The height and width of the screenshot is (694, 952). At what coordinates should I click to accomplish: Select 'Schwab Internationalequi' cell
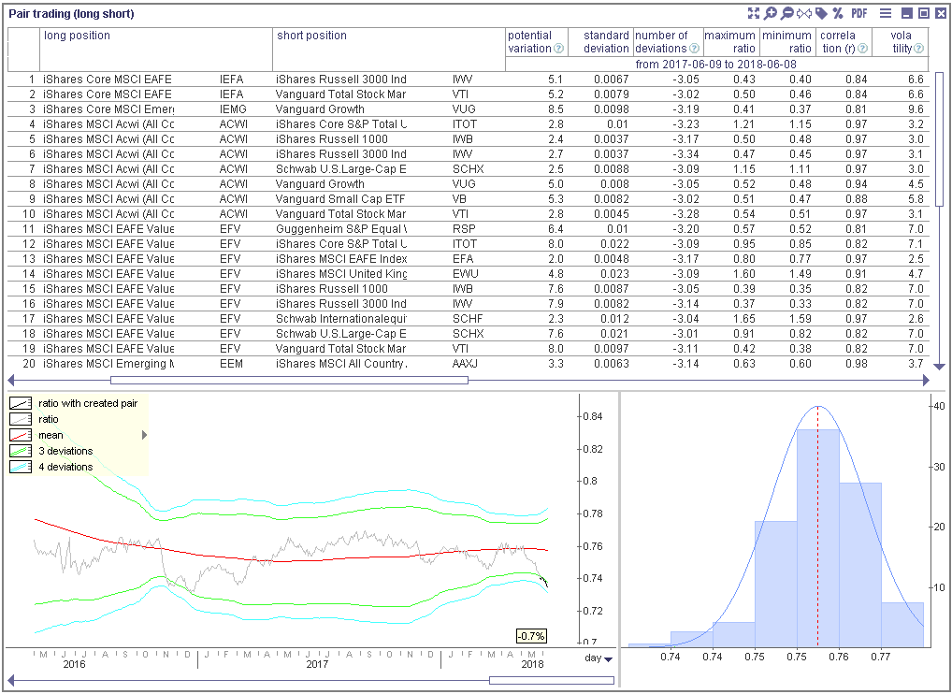340,319
